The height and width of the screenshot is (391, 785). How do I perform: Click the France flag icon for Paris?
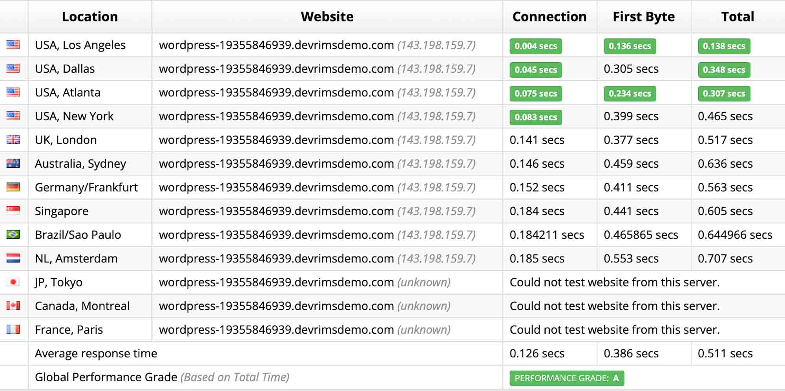point(14,329)
